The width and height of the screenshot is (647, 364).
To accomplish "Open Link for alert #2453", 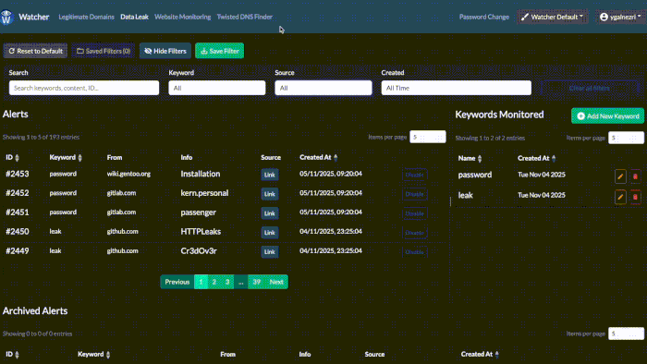I will click(270, 175).
